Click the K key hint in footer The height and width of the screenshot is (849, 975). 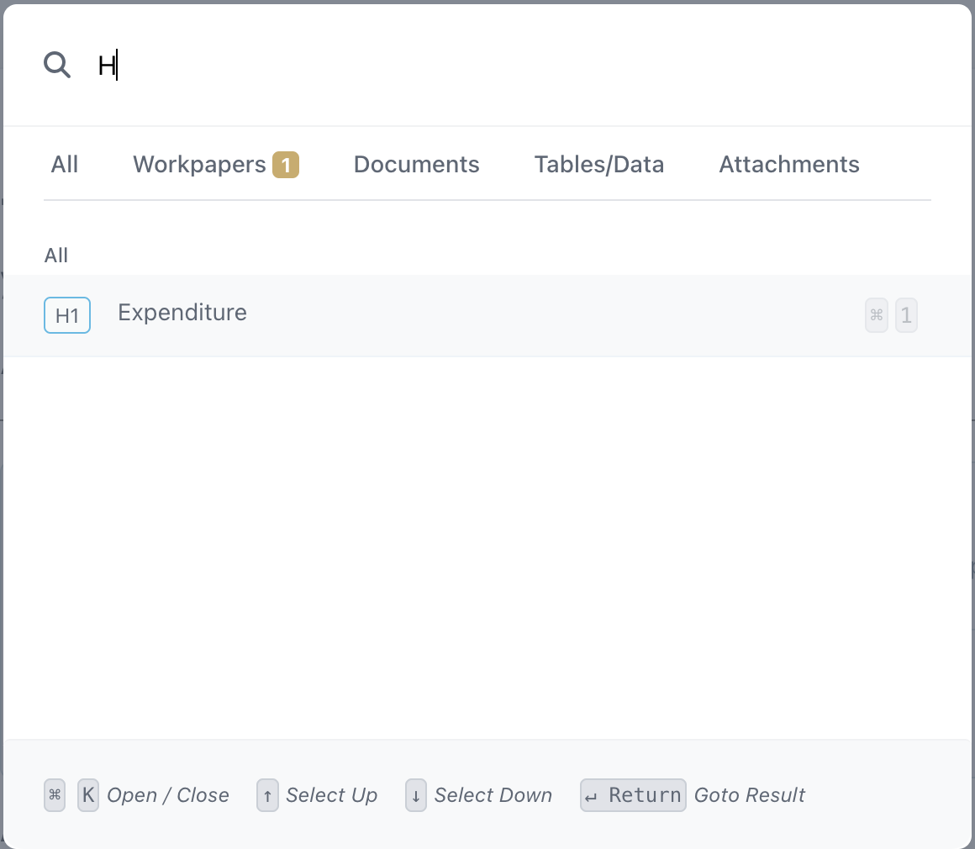[88, 795]
